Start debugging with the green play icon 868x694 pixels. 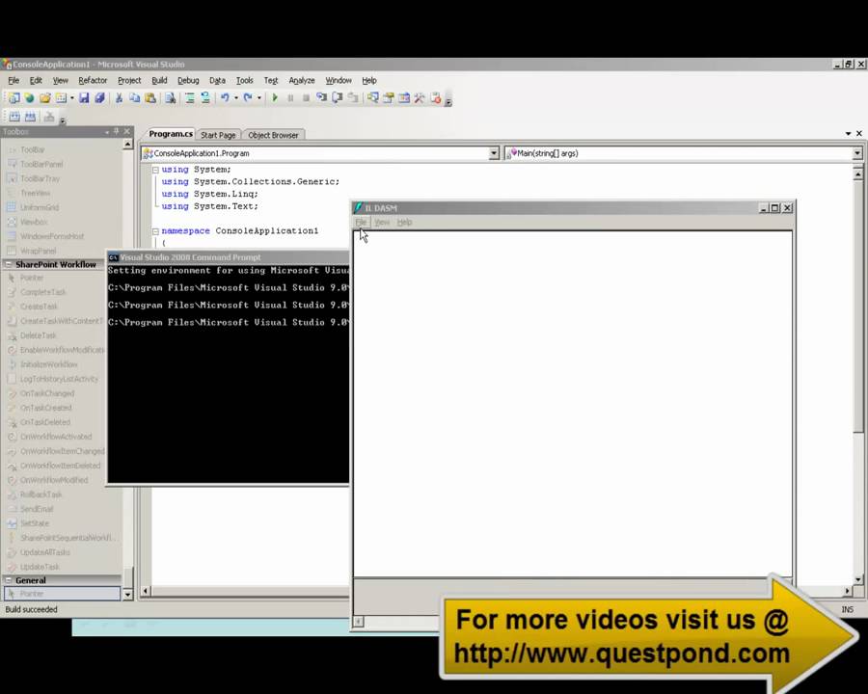tap(275, 98)
